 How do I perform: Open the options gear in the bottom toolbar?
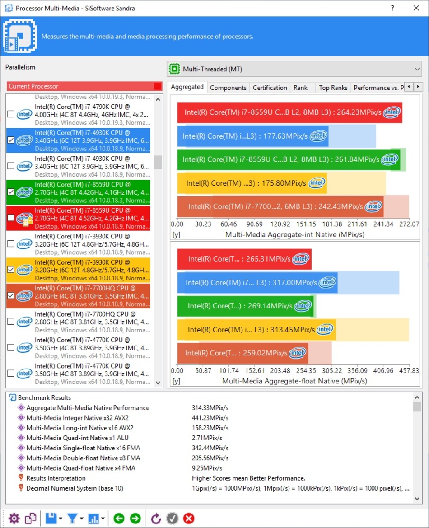tap(14, 518)
